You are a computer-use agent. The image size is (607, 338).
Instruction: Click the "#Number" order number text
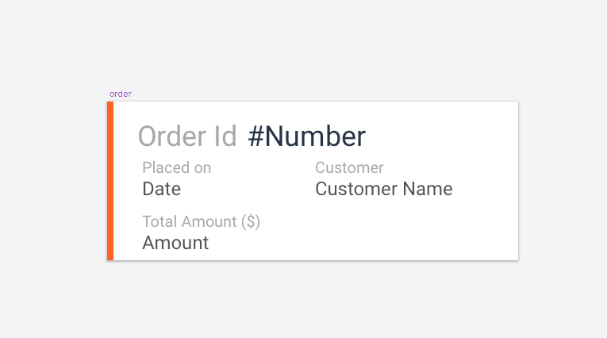click(x=306, y=136)
